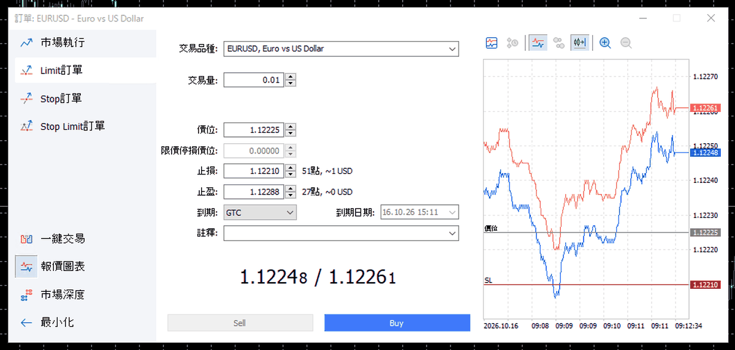Click the '27點, ~0 USD' text
This screenshot has height=350, width=735.
click(327, 192)
